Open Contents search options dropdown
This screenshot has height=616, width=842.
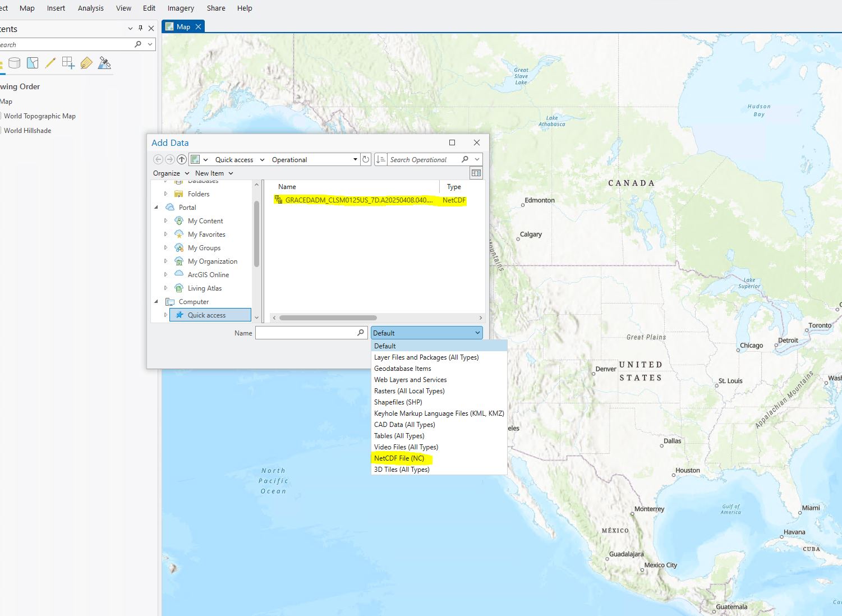point(150,44)
